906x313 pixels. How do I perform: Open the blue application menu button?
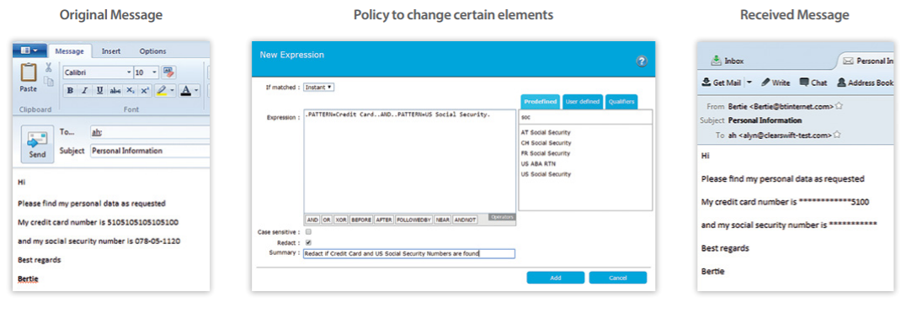tap(29, 50)
